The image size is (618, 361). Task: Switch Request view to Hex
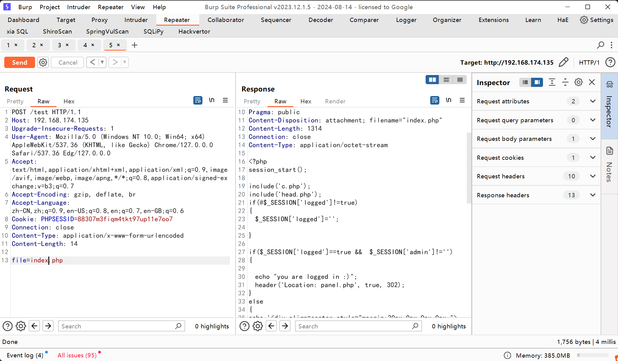69,101
